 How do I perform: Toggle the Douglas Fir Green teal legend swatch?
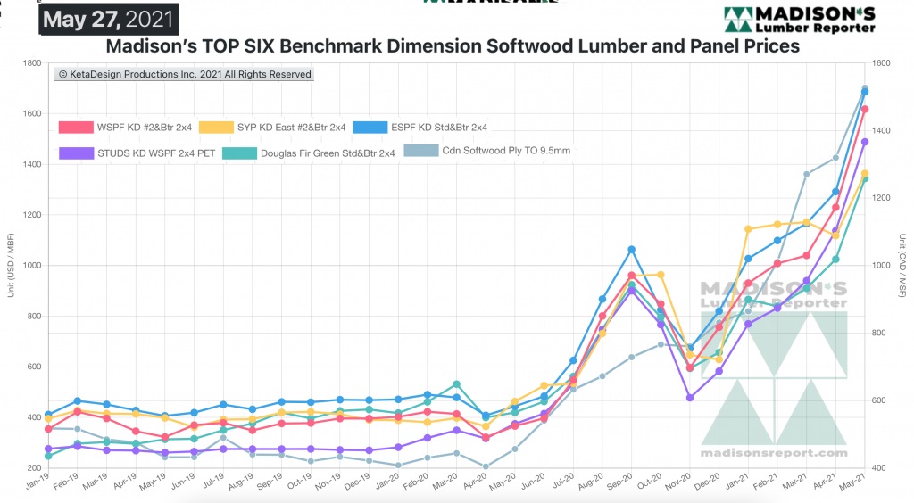pos(239,153)
